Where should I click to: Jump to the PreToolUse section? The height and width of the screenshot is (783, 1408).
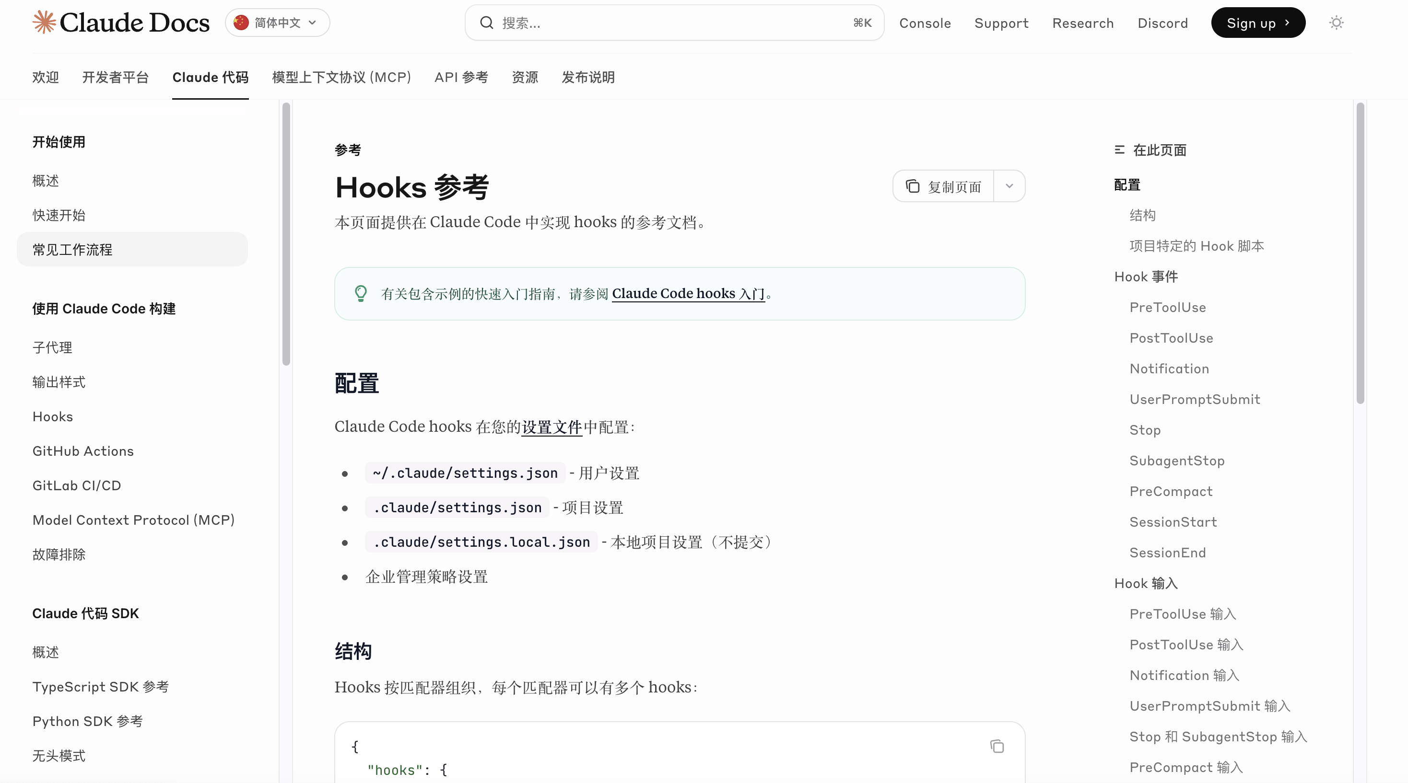[1168, 308]
